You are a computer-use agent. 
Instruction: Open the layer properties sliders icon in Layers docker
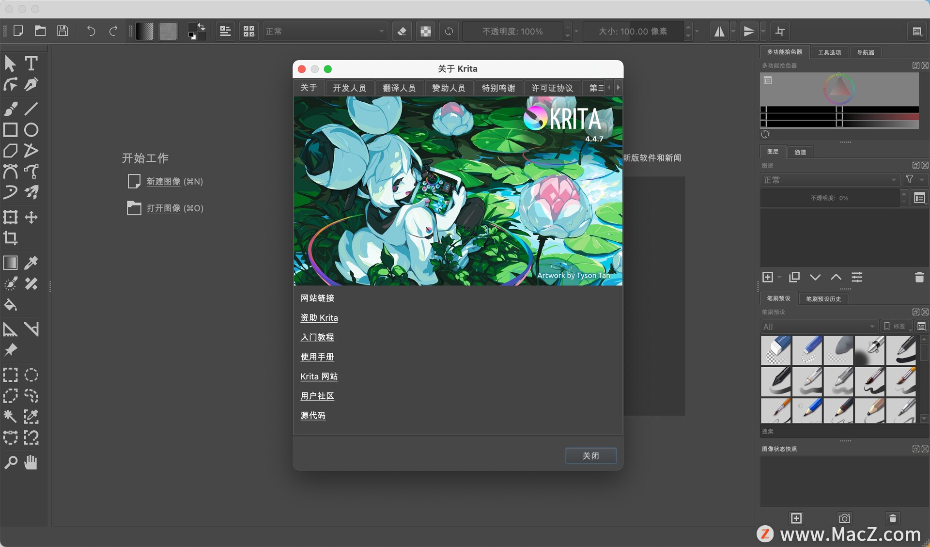[857, 277]
